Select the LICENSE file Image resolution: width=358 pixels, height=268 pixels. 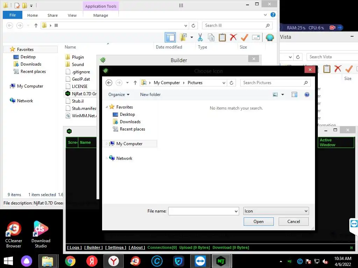80,87
